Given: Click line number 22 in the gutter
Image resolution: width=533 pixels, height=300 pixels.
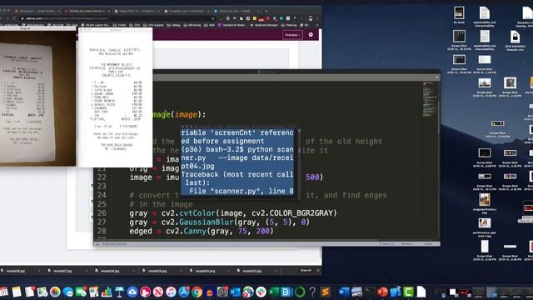Looking at the screenshot, I should coord(102,177).
